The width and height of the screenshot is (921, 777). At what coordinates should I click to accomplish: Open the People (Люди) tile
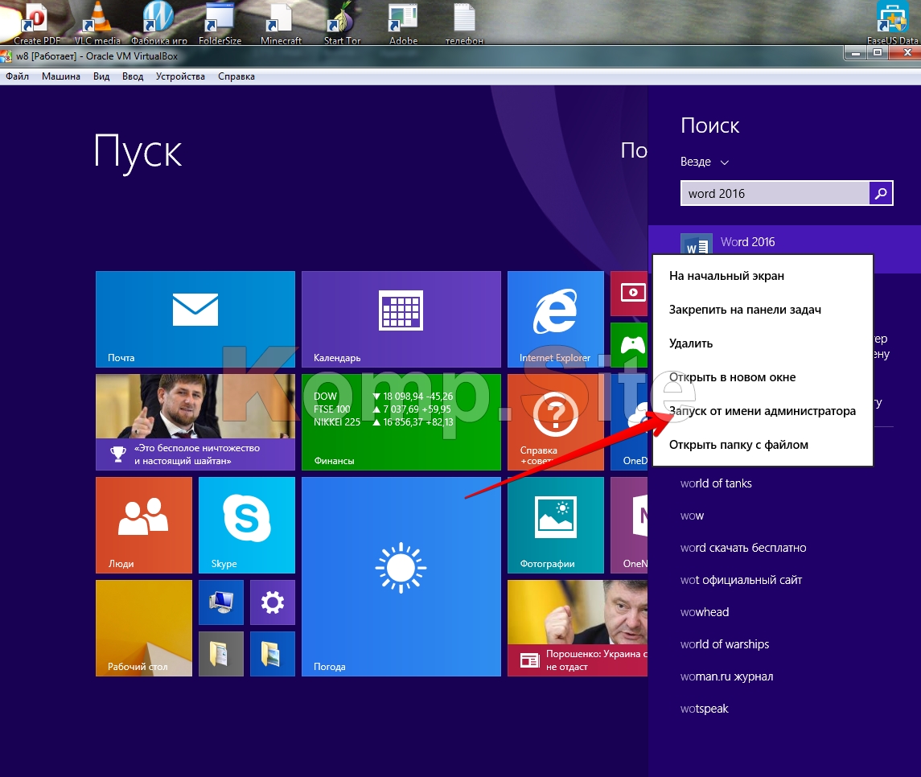pyautogui.click(x=144, y=525)
